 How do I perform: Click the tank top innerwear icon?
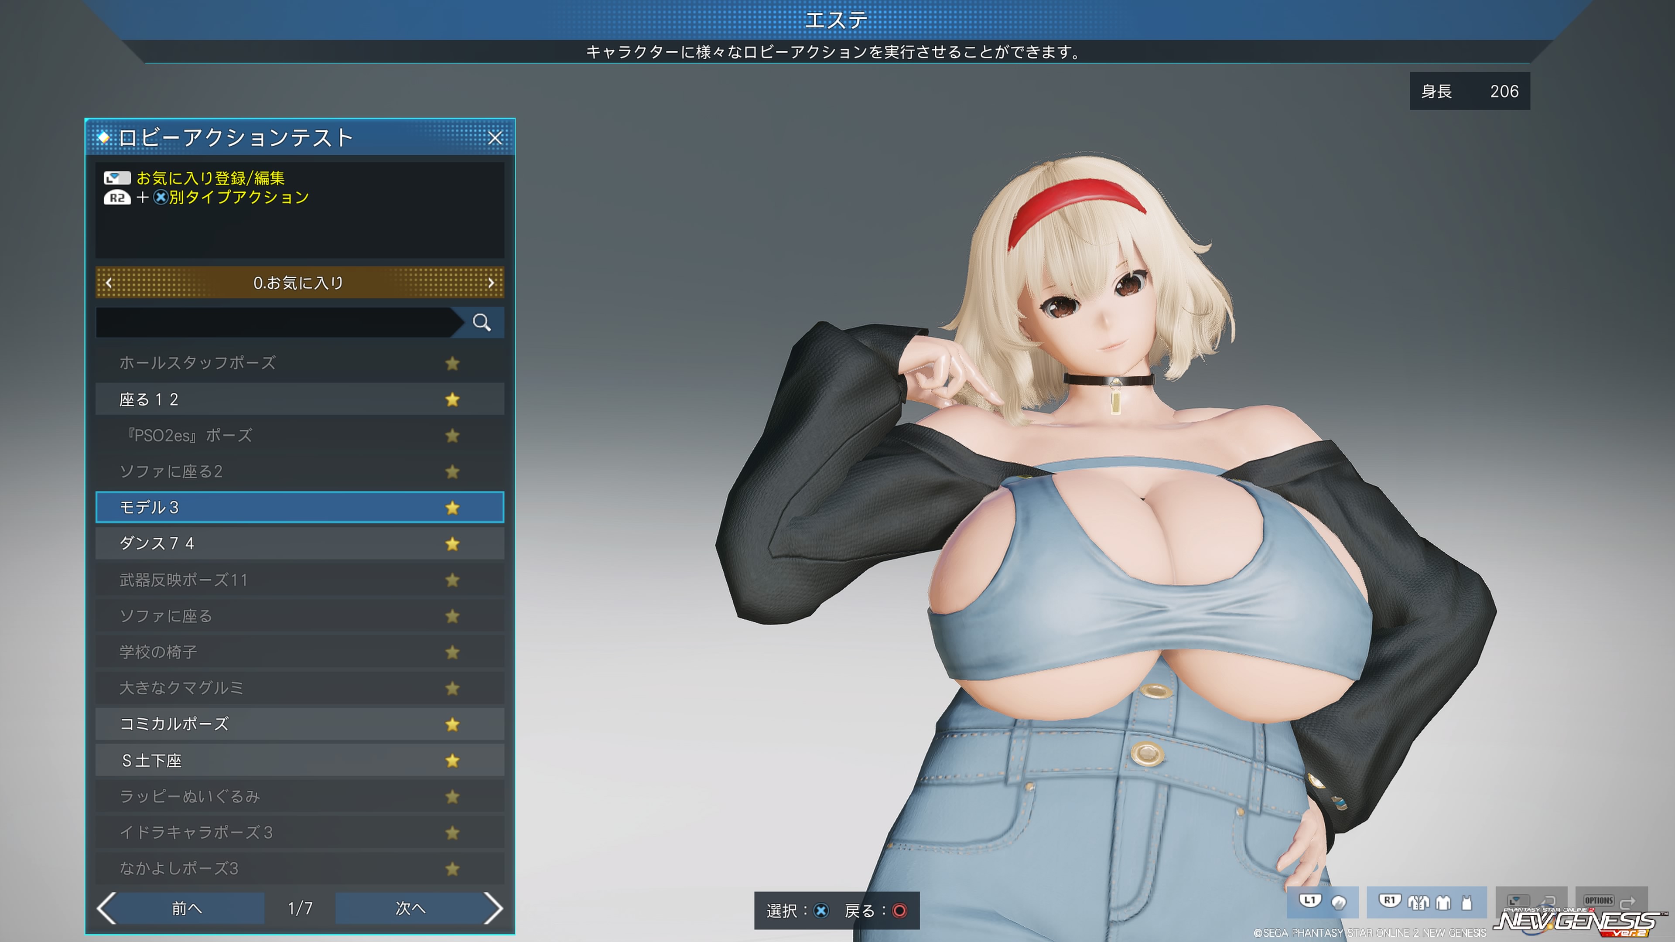click(x=1466, y=903)
